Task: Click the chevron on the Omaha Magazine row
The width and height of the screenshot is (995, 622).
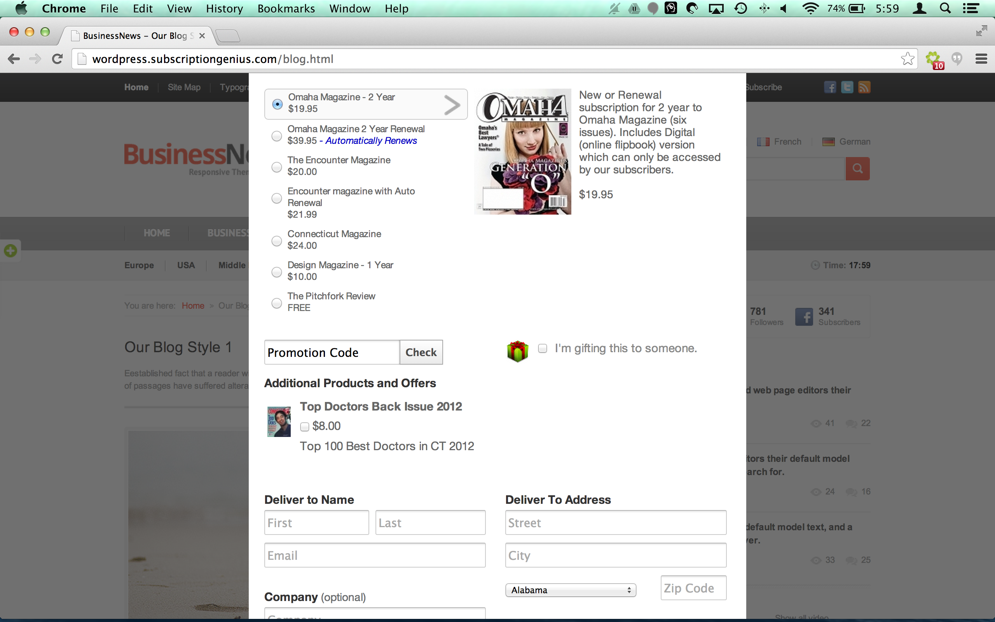Action: click(452, 105)
